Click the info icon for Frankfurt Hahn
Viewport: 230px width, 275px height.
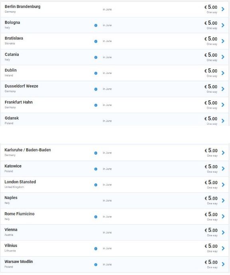pos(96,105)
